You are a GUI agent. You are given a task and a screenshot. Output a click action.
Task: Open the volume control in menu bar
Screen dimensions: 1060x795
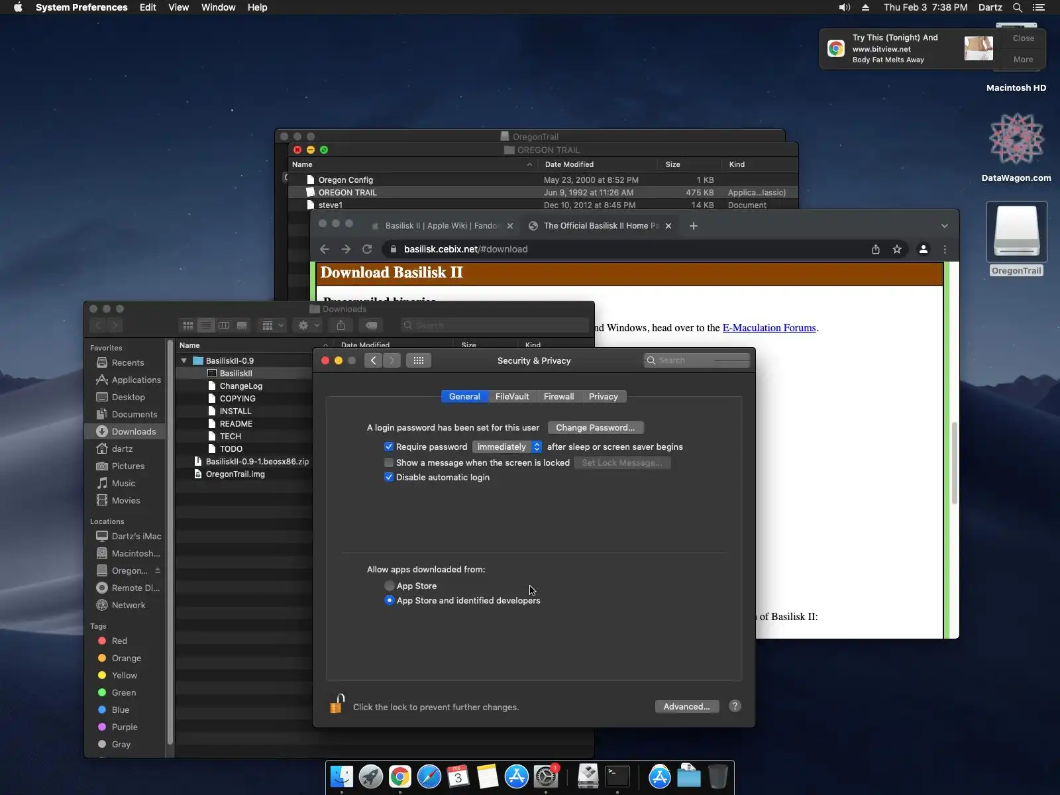coord(845,7)
